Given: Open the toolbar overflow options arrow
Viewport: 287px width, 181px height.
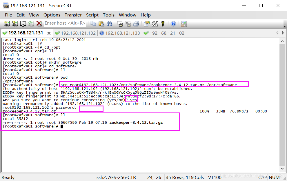Looking at the screenshot, I should tap(285, 26).
